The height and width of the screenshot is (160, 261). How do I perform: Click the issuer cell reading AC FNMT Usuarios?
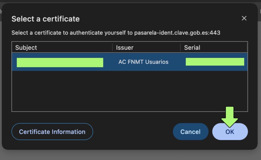coord(143,62)
